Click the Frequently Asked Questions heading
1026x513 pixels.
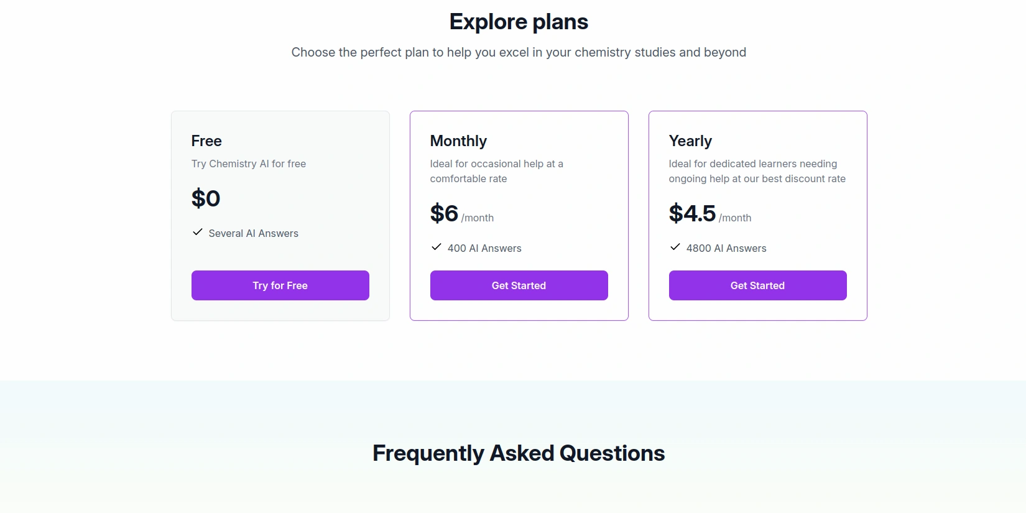click(519, 453)
